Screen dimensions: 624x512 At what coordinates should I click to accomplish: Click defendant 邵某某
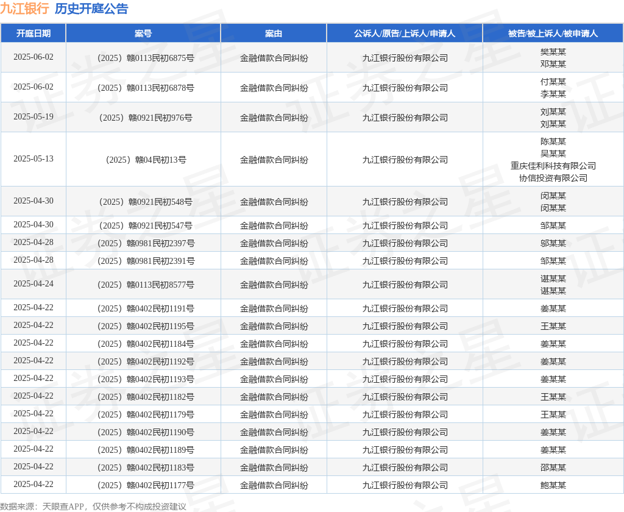coord(553,468)
